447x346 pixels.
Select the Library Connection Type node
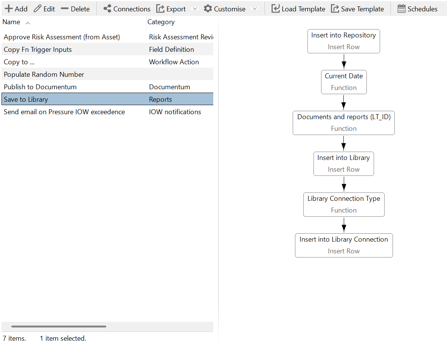coord(344,204)
